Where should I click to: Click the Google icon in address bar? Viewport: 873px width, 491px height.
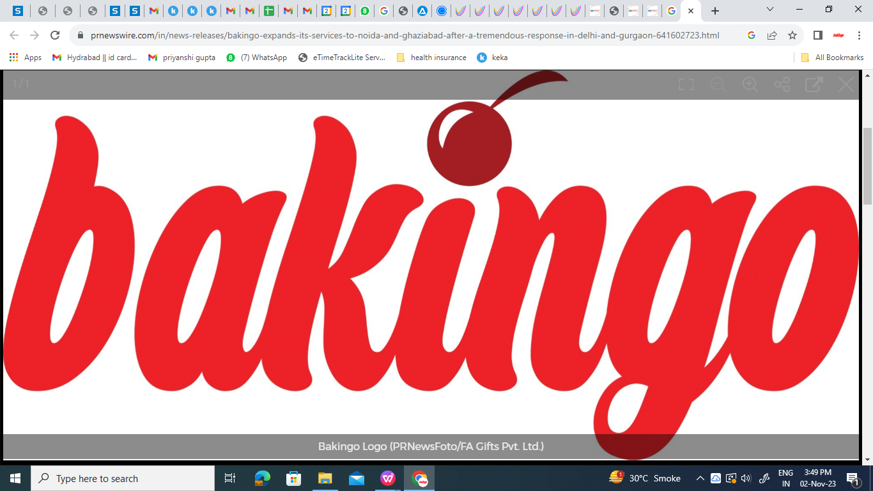coord(752,35)
